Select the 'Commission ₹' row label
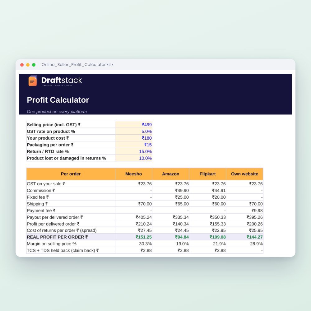 click(x=41, y=191)
